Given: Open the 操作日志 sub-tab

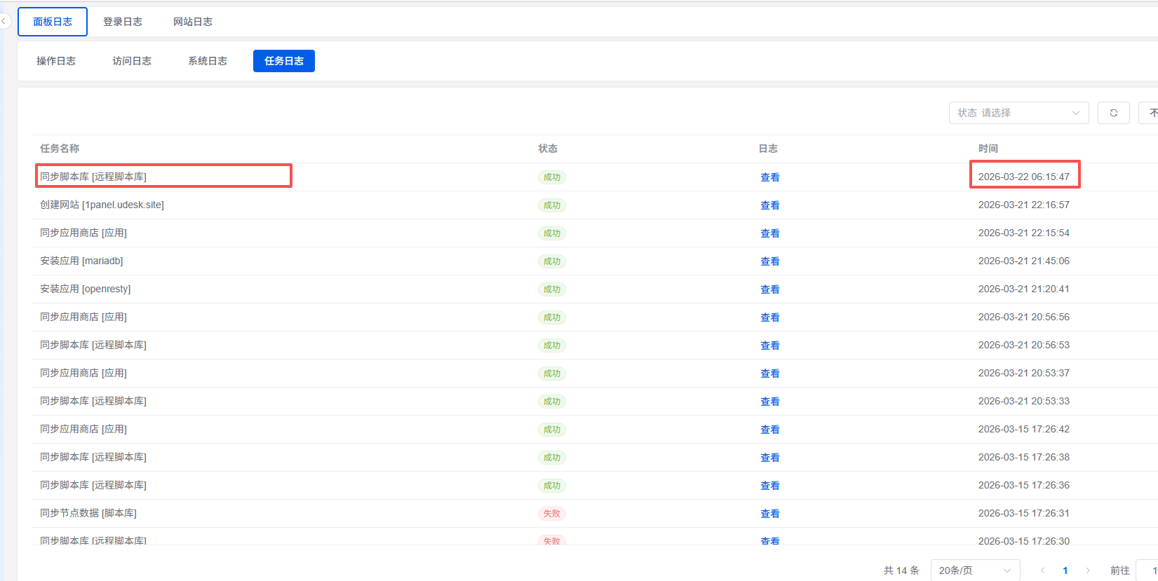Looking at the screenshot, I should point(56,61).
